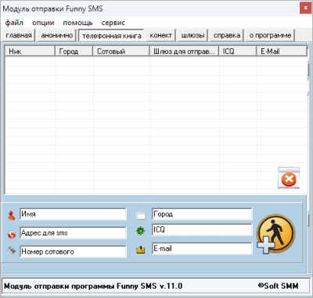Image resolution: width=313 pixels, height=298 pixels.
Task: Focus the E-mail input field
Action: (x=202, y=248)
